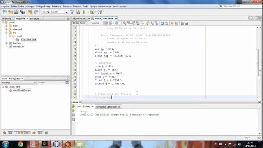The image size is (263, 148).
Task: Switch to the Histórico view
Action: click(95, 23)
